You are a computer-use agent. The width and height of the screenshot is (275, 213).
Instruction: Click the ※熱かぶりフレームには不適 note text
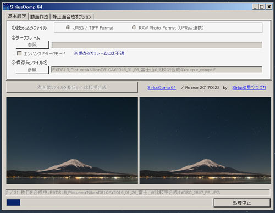point(99,53)
